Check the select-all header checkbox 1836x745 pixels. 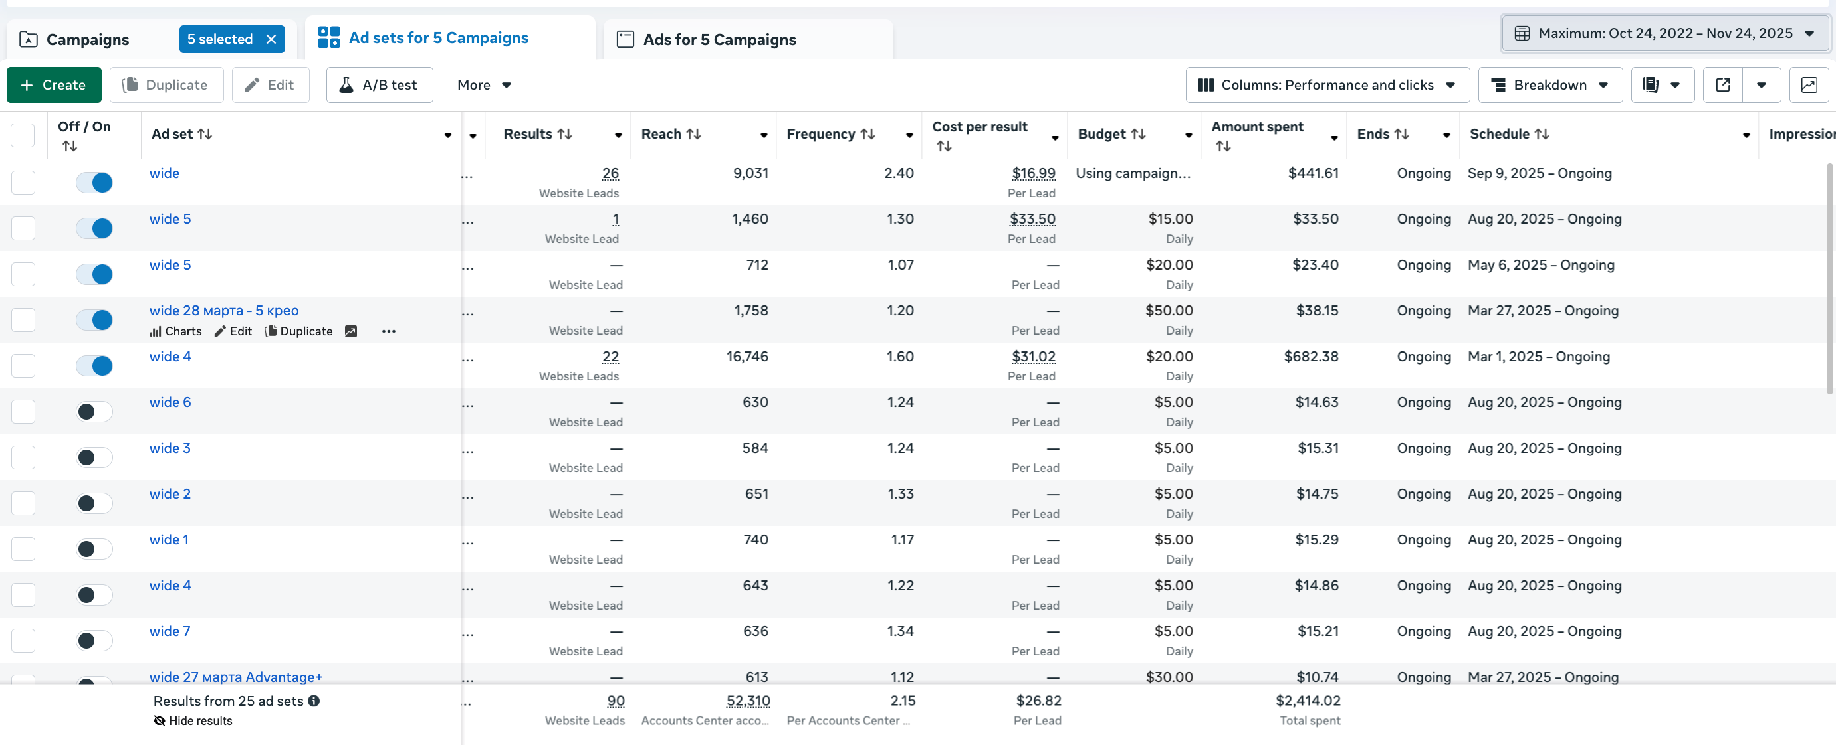pos(23,135)
